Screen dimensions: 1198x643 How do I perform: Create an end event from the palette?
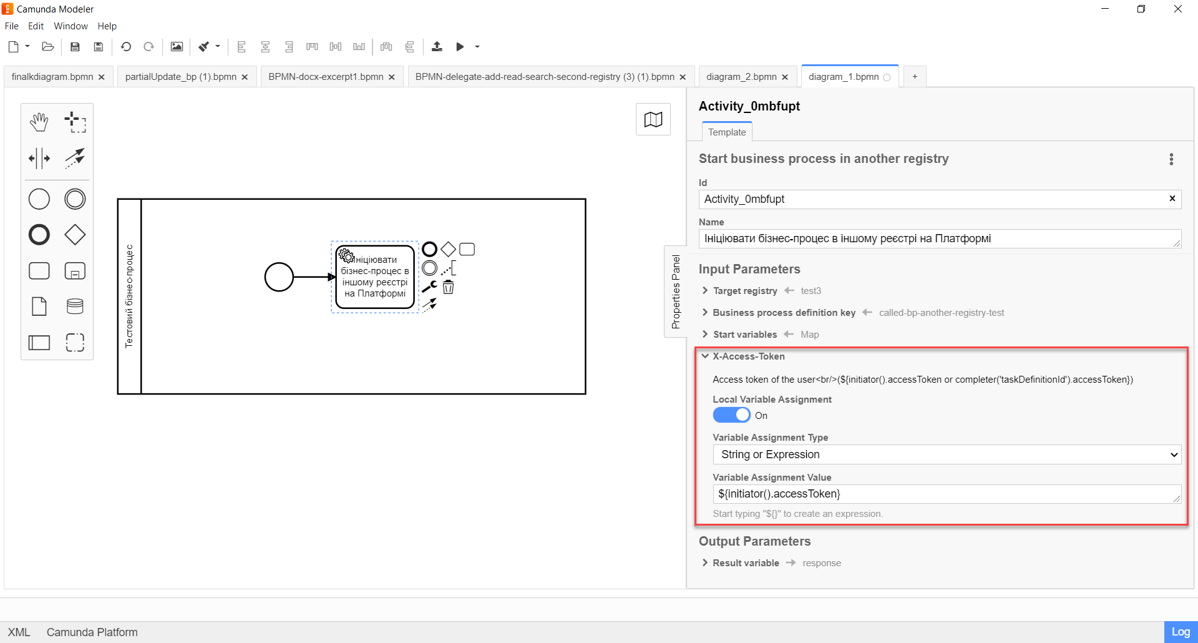(x=39, y=235)
